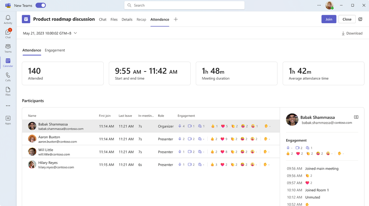Click the 10:10 AM Joined Room 1 entry
The height and width of the screenshot is (206, 369).
click(x=308, y=190)
